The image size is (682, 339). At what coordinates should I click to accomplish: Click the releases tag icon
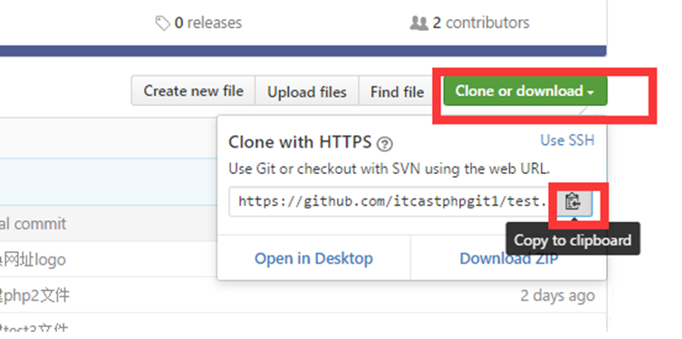163,23
